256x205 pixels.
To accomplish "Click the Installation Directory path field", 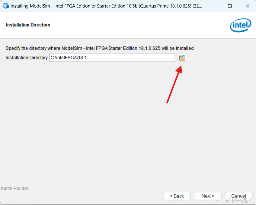I will pyautogui.click(x=112, y=58).
